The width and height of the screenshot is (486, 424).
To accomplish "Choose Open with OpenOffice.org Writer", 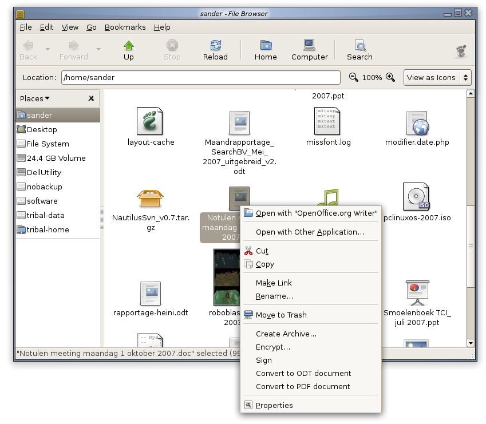I will tap(311, 213).
